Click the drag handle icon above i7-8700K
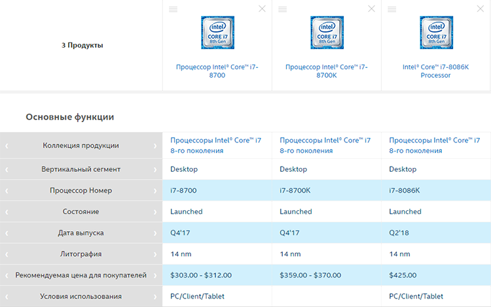This screenshot has height=307, width=491. [282, 9]
